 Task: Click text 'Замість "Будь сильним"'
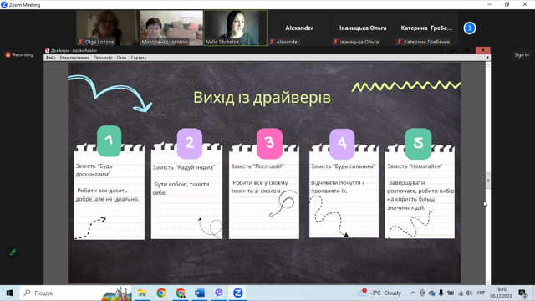344,166
